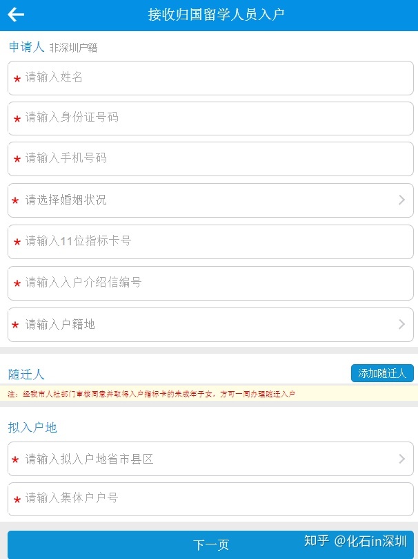Click the name input field 请输入姓名
Viewport: 418px width, 559px height.
coord(210,77)
